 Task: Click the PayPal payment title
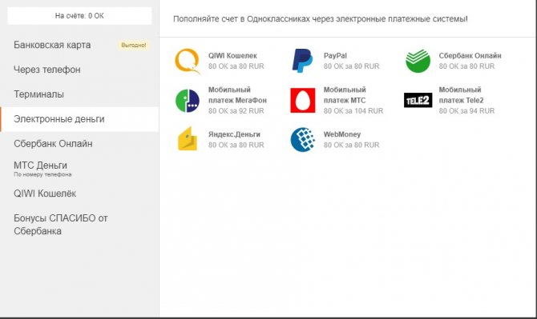[x=335, y=56]
